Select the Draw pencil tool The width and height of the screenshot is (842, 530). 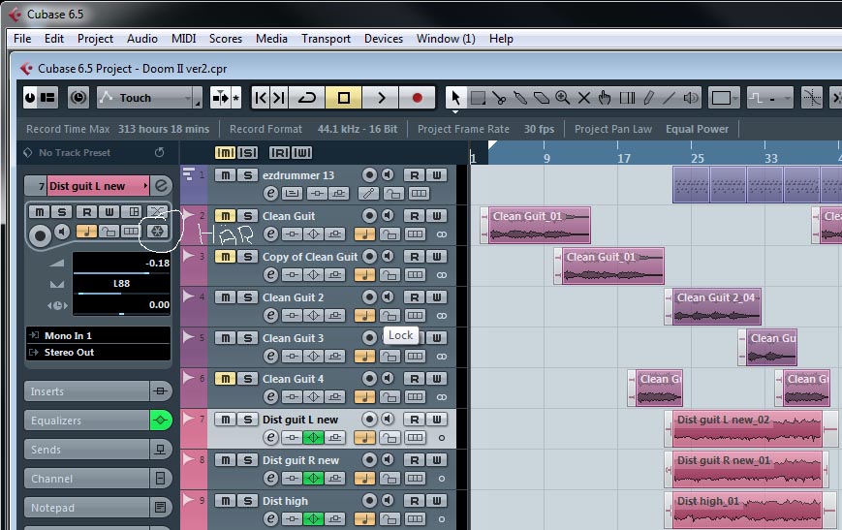pos(648,98)
